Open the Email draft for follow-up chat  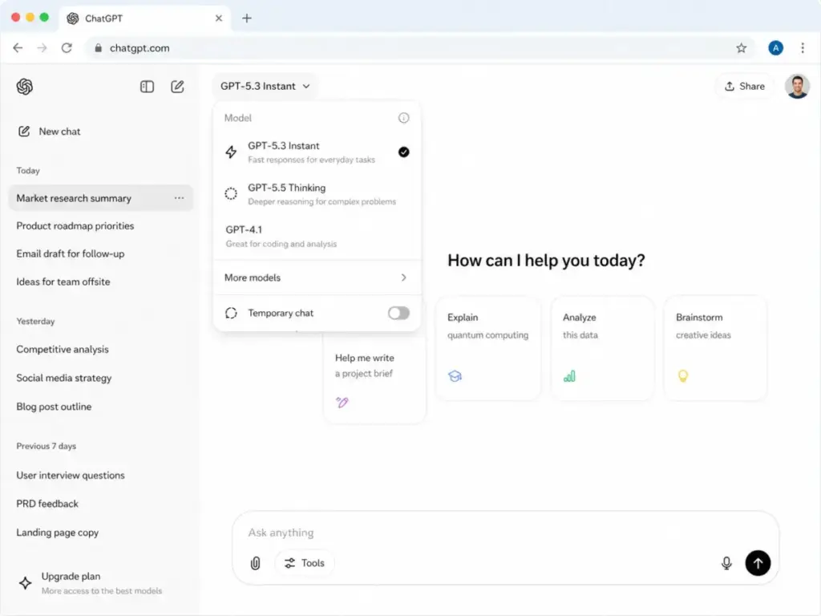tap(71, 253)
